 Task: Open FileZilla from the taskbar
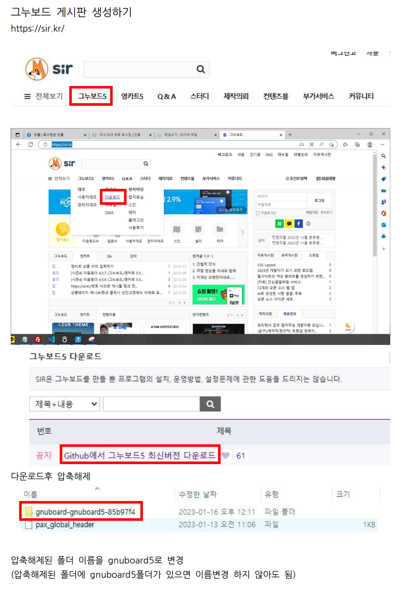(x=38, y=340)
